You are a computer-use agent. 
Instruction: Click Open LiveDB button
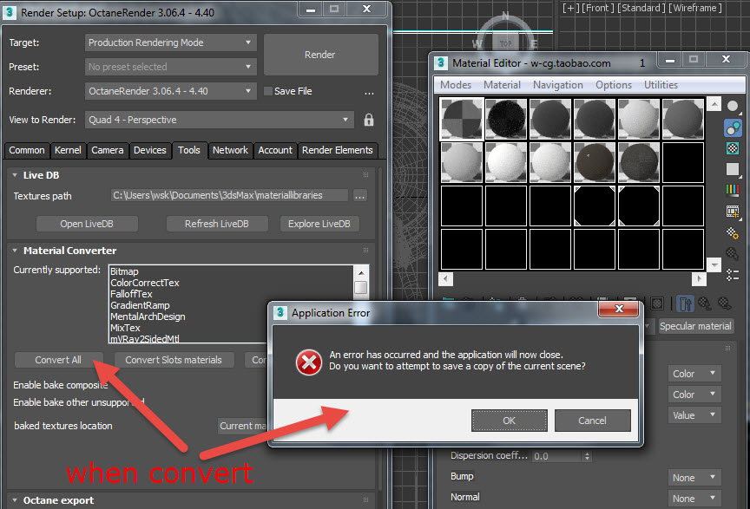[87, 224]
